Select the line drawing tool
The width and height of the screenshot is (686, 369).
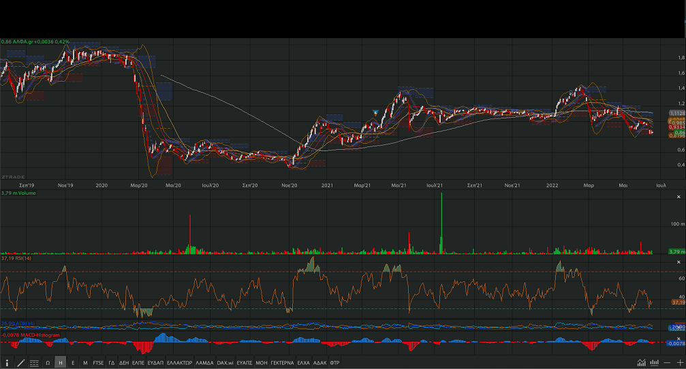20,363
